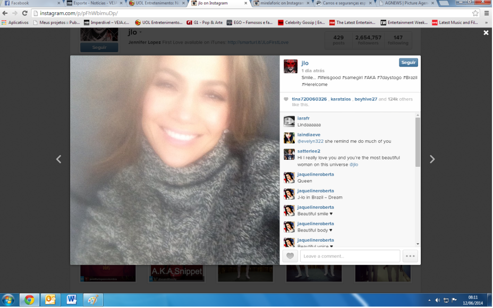Open Paint from the taskbar
The width and height of the screenshot is (493, 308).
pyautogui.click(x=92, y=300)
